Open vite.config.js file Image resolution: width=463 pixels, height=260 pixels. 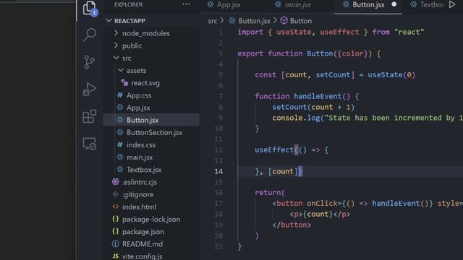coord(142,256)
